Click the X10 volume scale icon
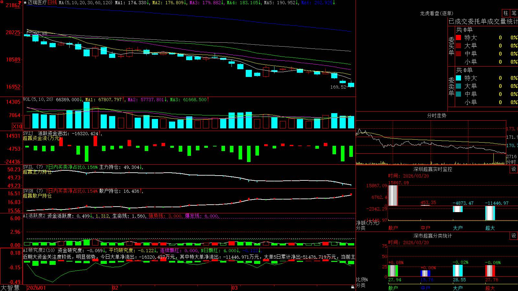 [x=17, y=126]
